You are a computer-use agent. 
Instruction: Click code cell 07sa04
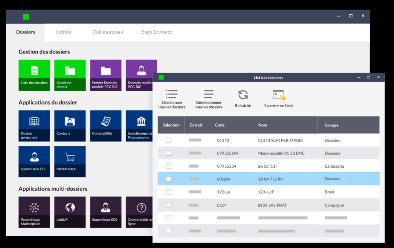click(224, 179)
